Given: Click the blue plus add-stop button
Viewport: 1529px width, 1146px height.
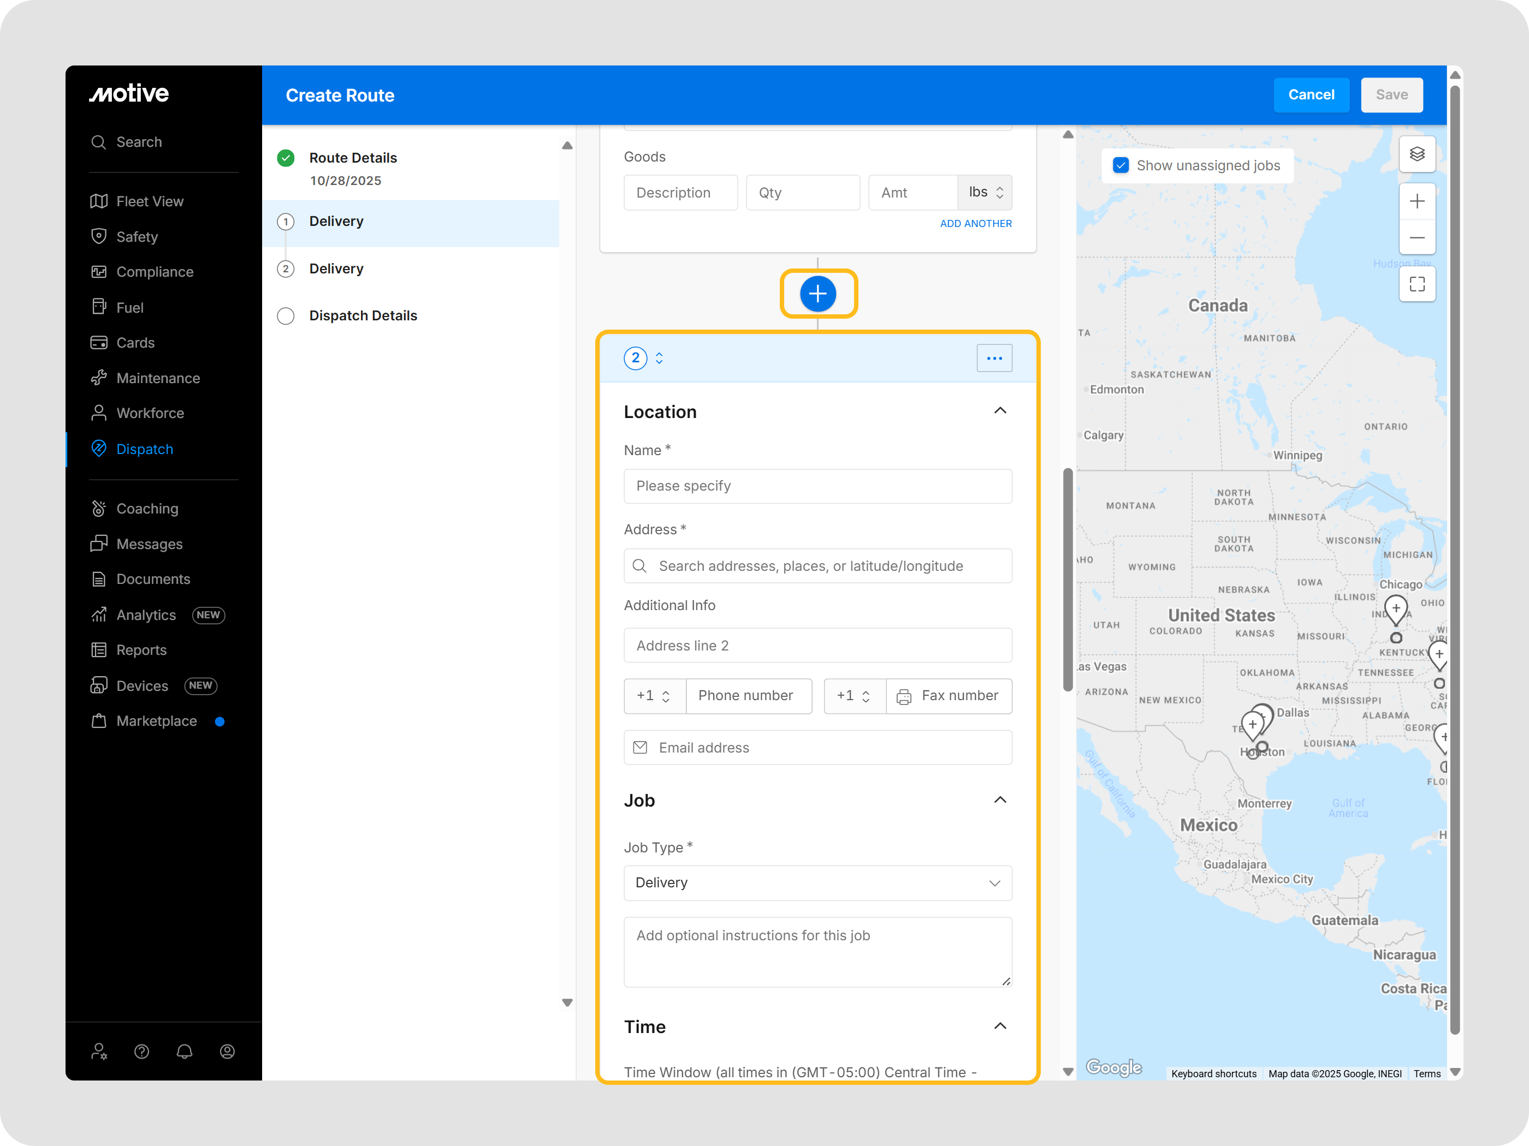Looking at the screenshot, I should click(817, 294).
